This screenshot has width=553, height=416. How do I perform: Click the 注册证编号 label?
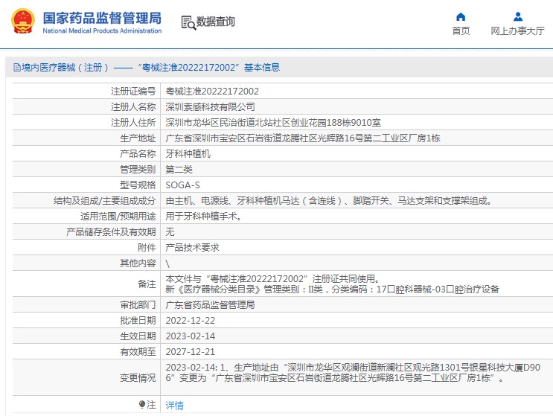[133, 92]
